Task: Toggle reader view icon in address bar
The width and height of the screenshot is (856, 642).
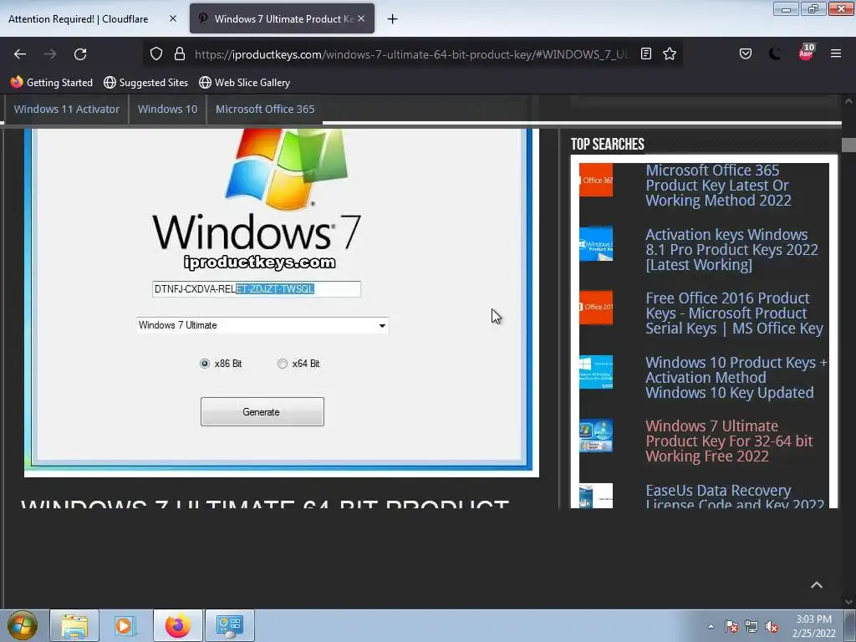Action: (646, 53)
